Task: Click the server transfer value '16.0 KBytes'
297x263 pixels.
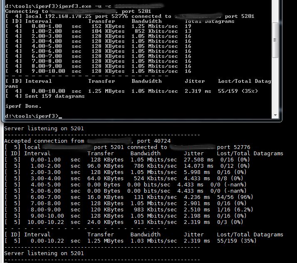Action: (x=105, y=197)
